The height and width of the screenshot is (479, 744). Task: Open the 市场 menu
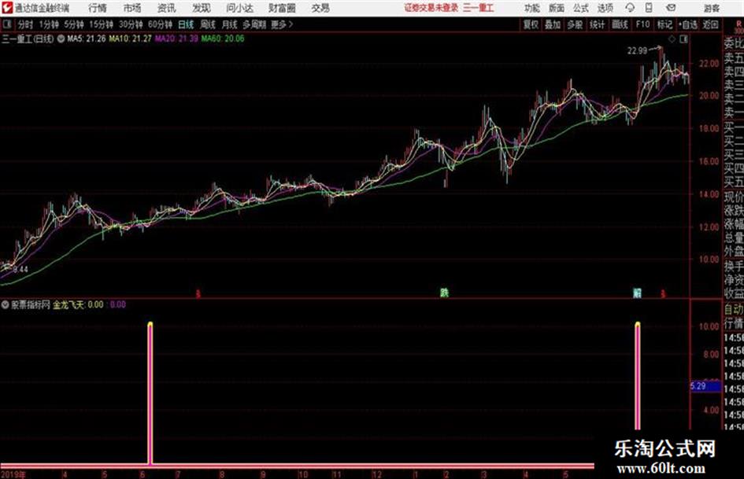132,8
